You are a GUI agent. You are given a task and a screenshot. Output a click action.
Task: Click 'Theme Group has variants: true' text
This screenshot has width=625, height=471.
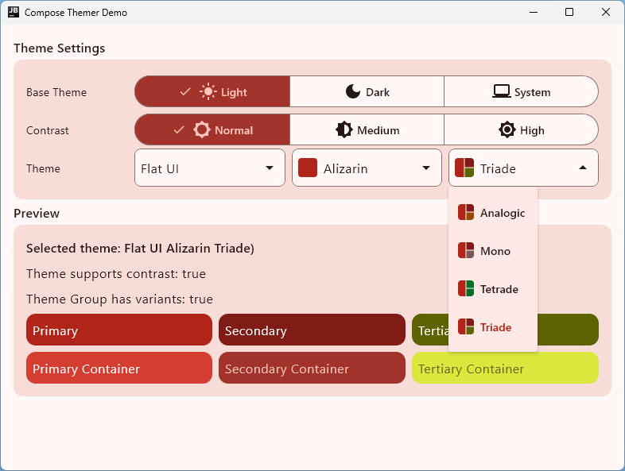click(119, 299)
